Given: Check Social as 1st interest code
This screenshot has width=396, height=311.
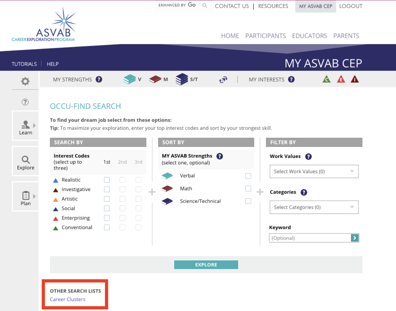Looking at the screenshot, I should [107, 208].
